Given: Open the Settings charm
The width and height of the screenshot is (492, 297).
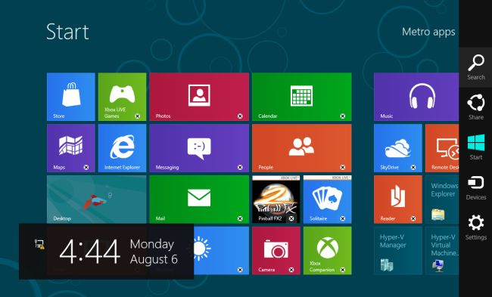Looking at the screenshot, I should pos(475,227).
